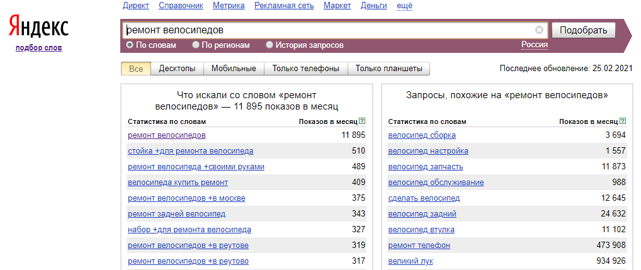
Task: Open 'велосипед настройка' similar query
Action: click(x=428, y=151)
